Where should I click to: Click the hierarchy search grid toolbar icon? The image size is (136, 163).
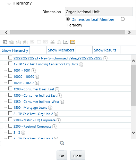click(x=5, y=42)
